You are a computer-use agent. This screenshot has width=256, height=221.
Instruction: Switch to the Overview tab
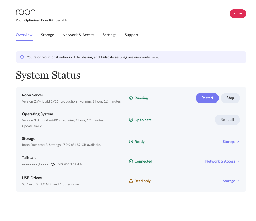[x=24, y=35]
